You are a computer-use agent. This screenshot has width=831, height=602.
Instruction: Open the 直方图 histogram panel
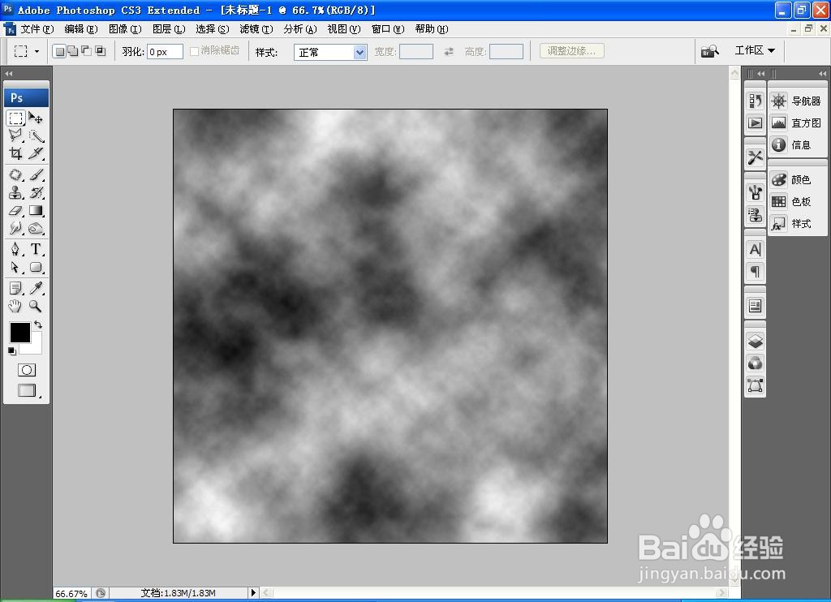(796, 123)
